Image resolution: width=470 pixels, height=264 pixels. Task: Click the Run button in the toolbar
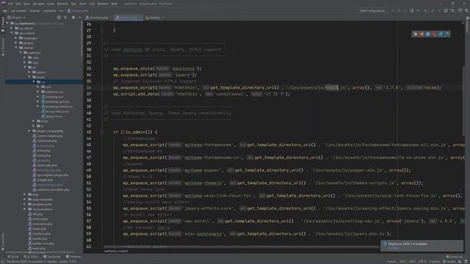click(x=392, y=10)
